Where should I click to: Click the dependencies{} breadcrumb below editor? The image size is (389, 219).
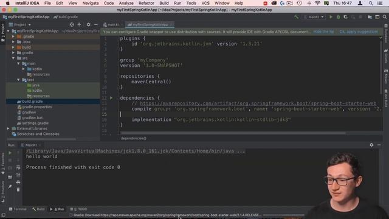click(x=134, y=138)
